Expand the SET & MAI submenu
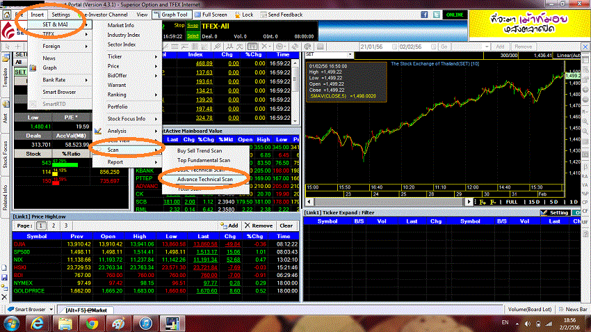 (x=60, y=24)
